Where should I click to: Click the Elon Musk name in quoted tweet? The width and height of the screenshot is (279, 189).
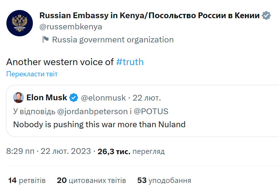tap(47, 98)
